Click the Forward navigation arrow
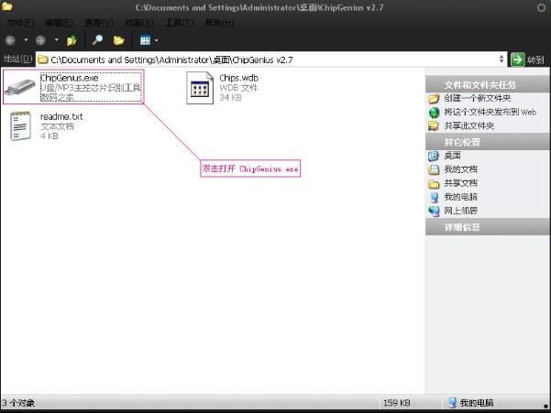This screenshot has height=413, width=551. click(x=40, y=40)
